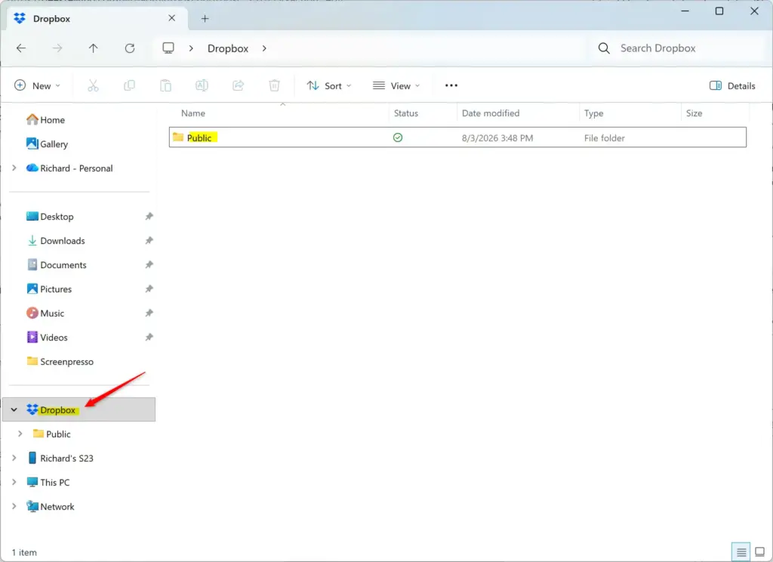Image resolution: width=773 pixels, height=562 pixels.
Task: Open Downloads in quick access
Action: [56, 240]
